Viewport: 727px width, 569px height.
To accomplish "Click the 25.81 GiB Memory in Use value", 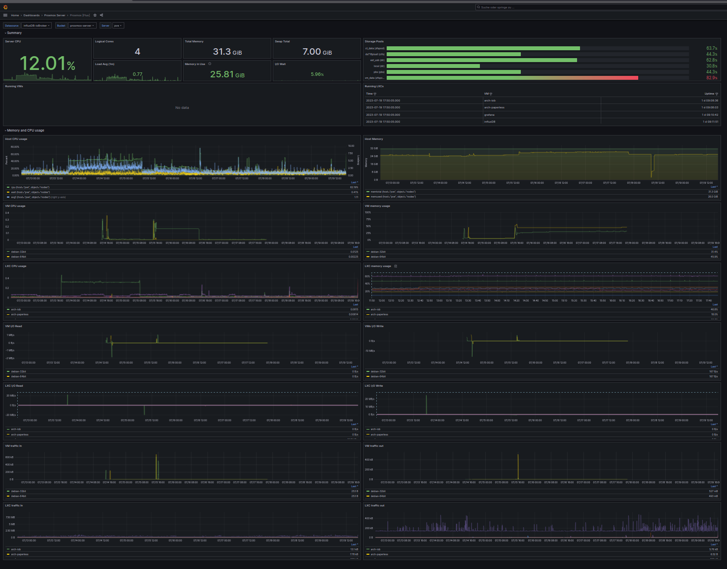I will pos(227,74).
